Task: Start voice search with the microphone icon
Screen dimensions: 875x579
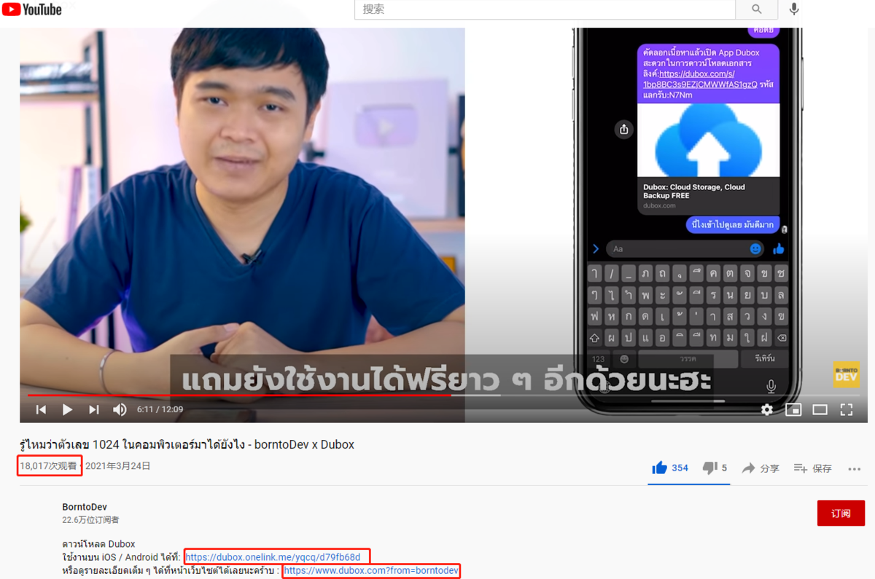Action: pyautogui.click(x=794, y=9)
